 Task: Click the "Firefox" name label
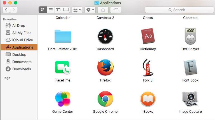pos(105,80)
